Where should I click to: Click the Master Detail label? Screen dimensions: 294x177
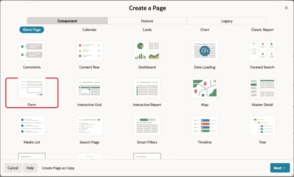click(262, 105)
